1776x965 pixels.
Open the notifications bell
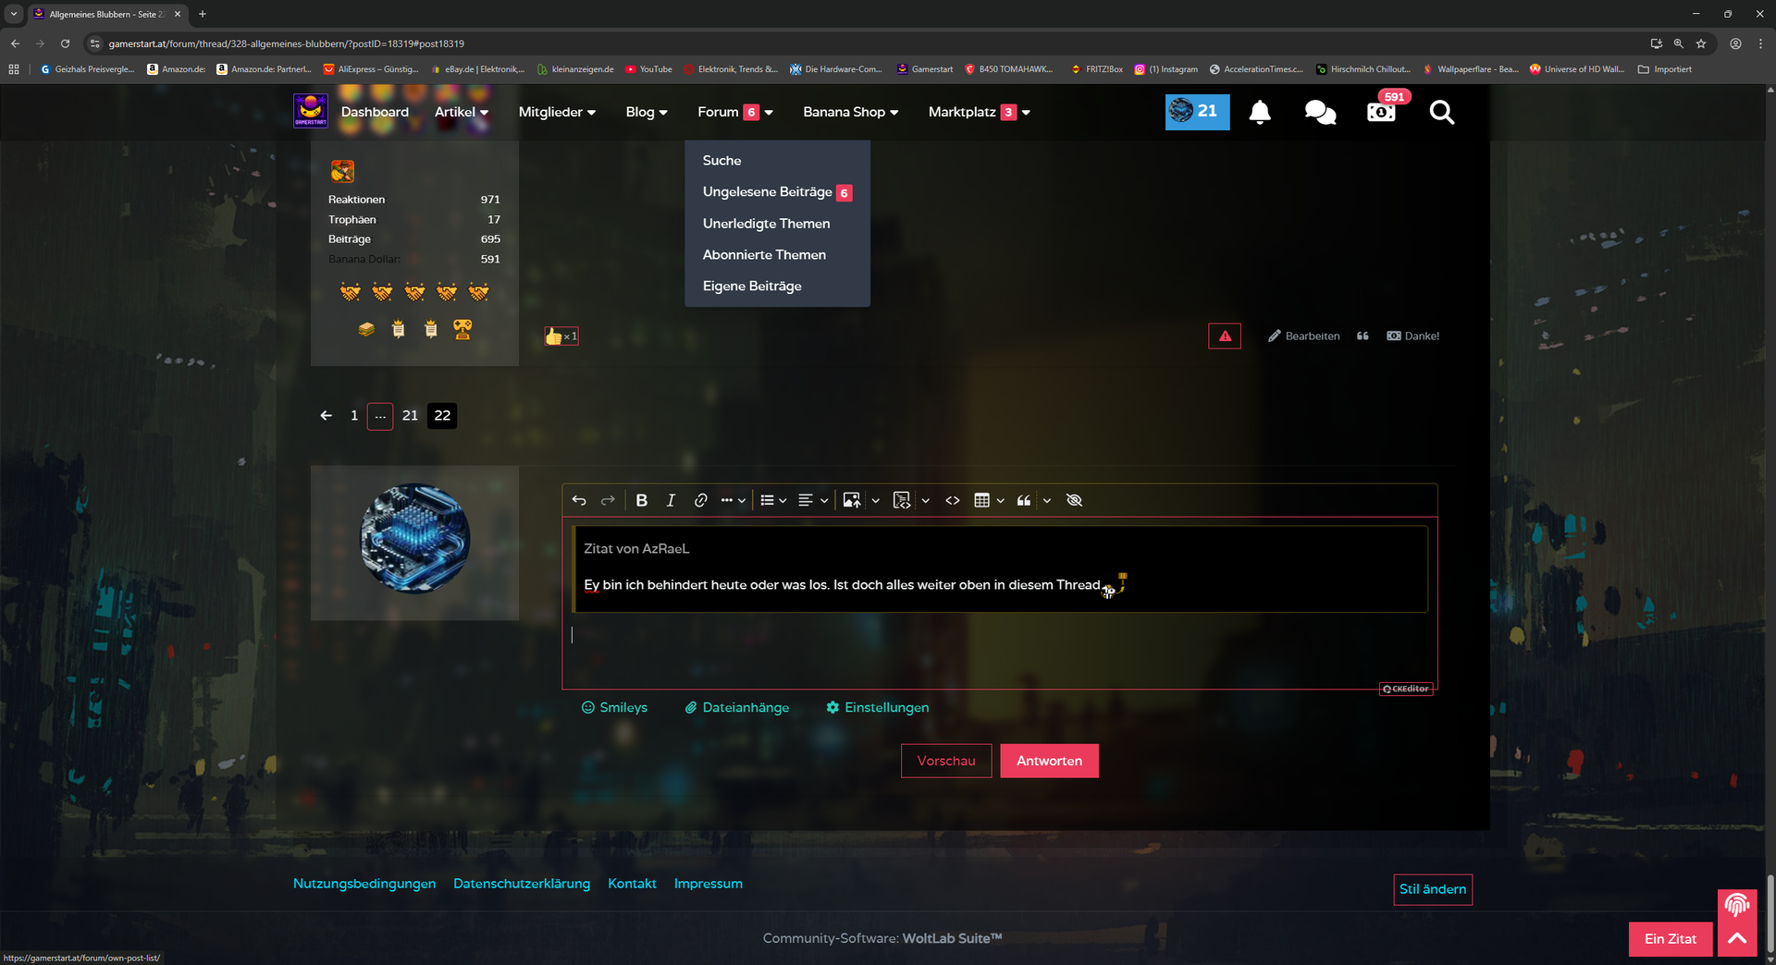1259,113
